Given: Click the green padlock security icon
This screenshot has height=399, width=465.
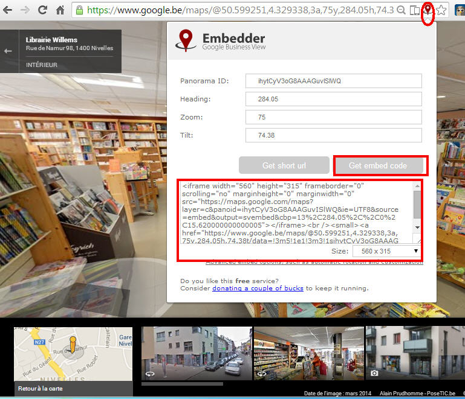Looking at the screenshot, I should click(x=79, y=10).
